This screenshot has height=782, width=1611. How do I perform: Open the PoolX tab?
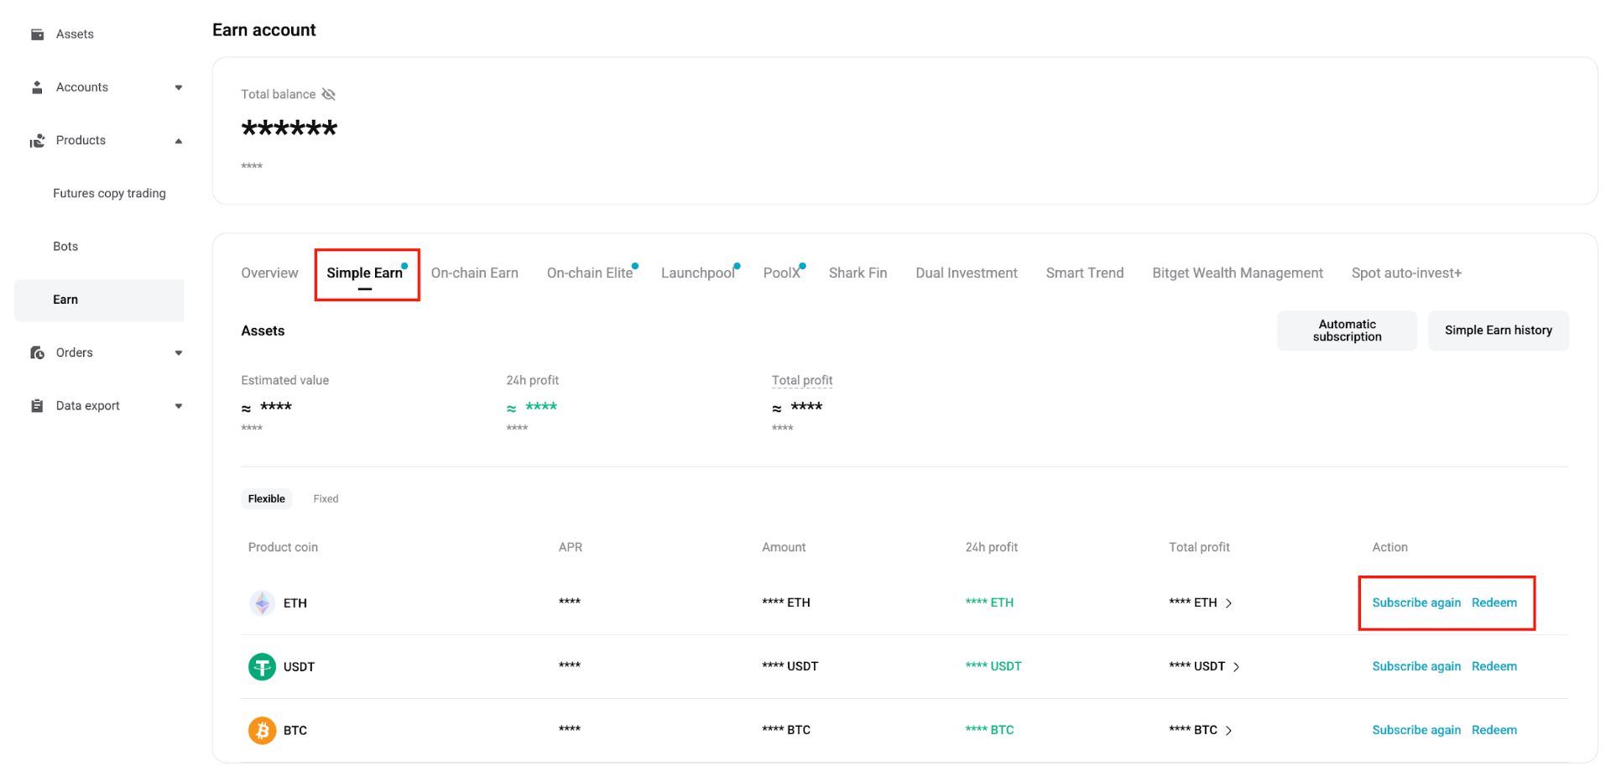point(782,273)
